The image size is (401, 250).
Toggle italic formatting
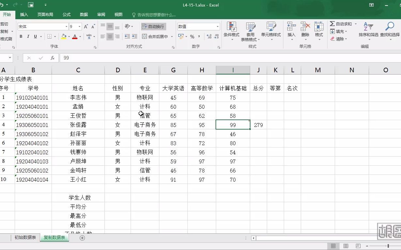(x=28, y=36)
